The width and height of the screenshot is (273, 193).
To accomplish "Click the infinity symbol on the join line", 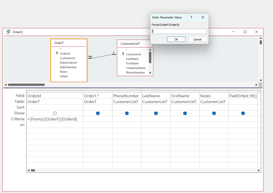I will 90,57.
